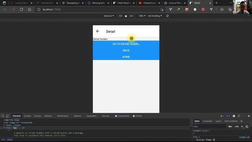252x142 pixels.
Task: Switch to the Navigating tab
Action: tap(72, 3)
